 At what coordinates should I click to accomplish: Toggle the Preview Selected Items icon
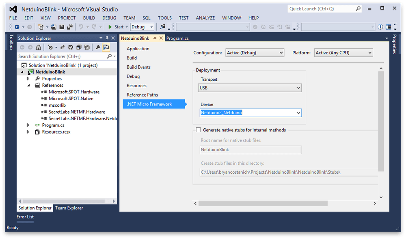click(x=106, y=47)
